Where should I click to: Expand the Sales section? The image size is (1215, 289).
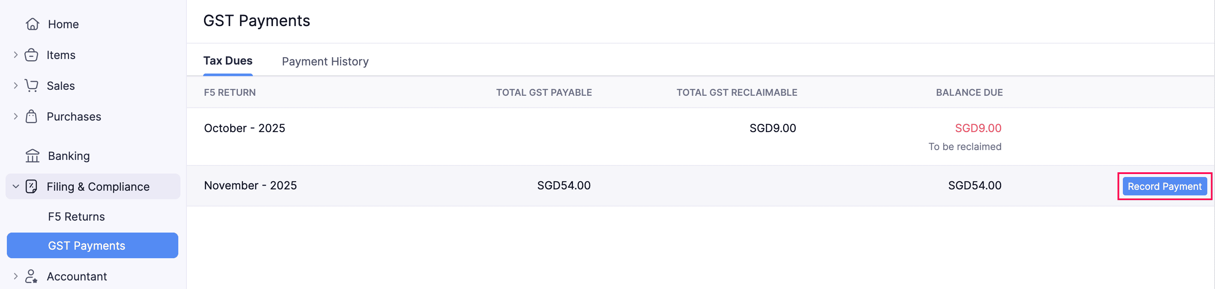[x=15, y=86]
